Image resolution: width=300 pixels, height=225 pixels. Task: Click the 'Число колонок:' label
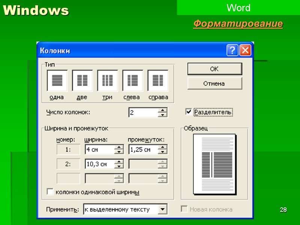coord(68,112)
